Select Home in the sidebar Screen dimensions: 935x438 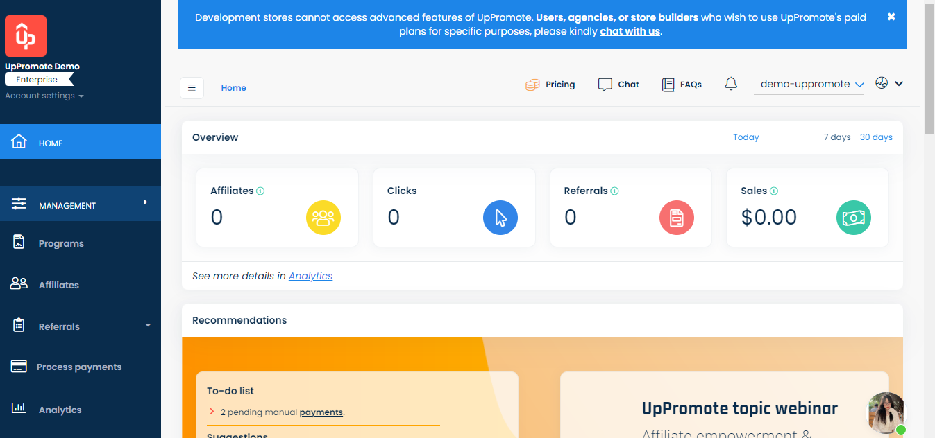[81, 142]
